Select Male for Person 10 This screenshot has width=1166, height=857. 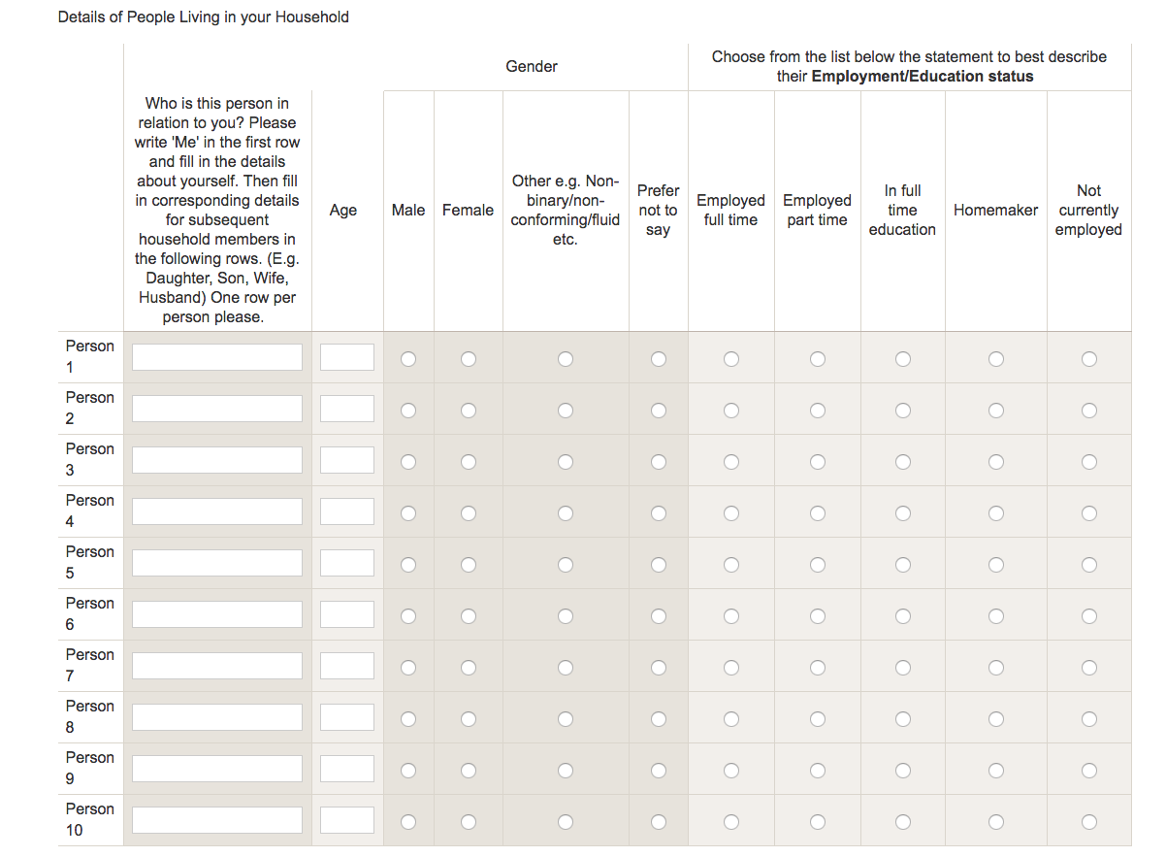click(x=408, y=822)
